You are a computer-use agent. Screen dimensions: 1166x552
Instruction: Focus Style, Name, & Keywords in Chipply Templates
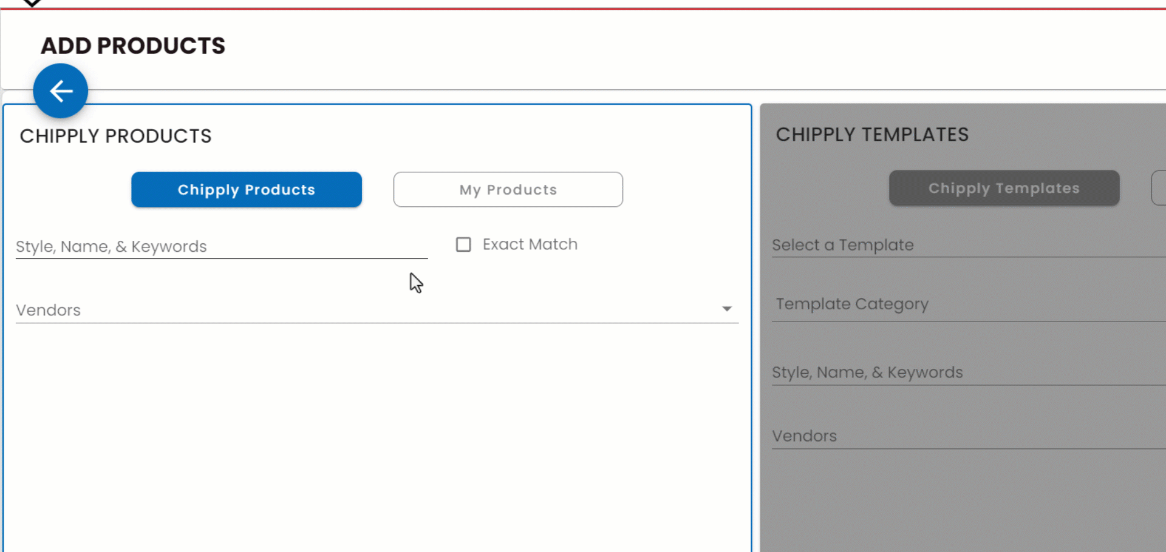coord(966,372)
